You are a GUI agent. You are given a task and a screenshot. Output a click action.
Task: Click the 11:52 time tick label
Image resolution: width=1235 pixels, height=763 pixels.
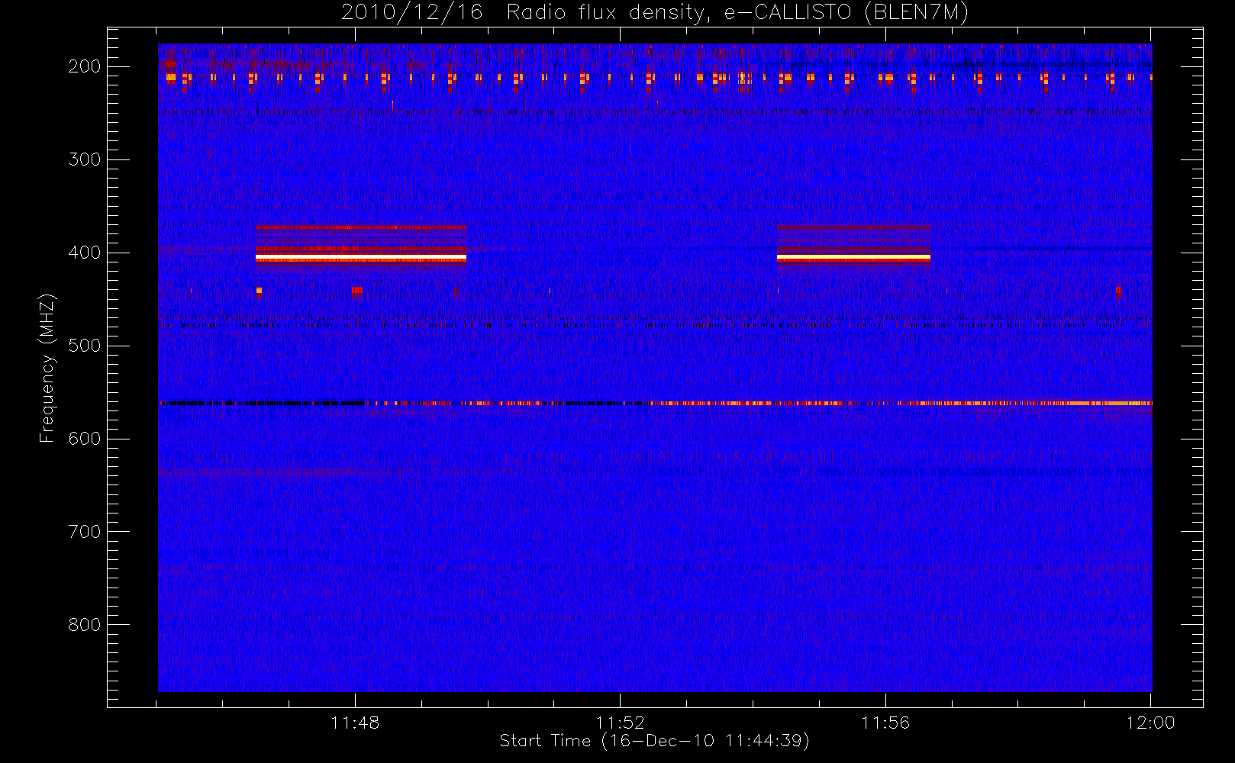[621, 723]
